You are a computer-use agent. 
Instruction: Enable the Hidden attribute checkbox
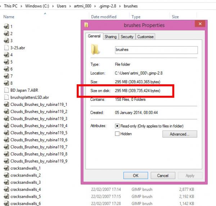pos(117,134)
